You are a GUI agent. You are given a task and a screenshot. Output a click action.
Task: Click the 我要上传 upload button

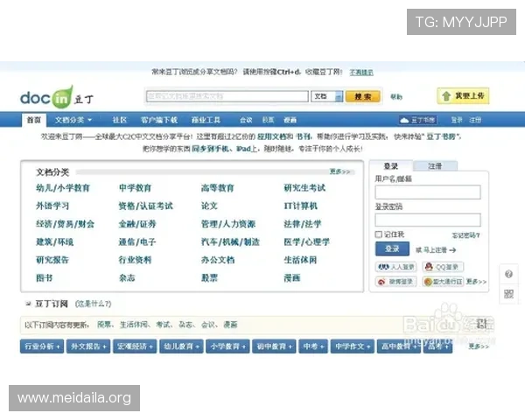point(463,96)
